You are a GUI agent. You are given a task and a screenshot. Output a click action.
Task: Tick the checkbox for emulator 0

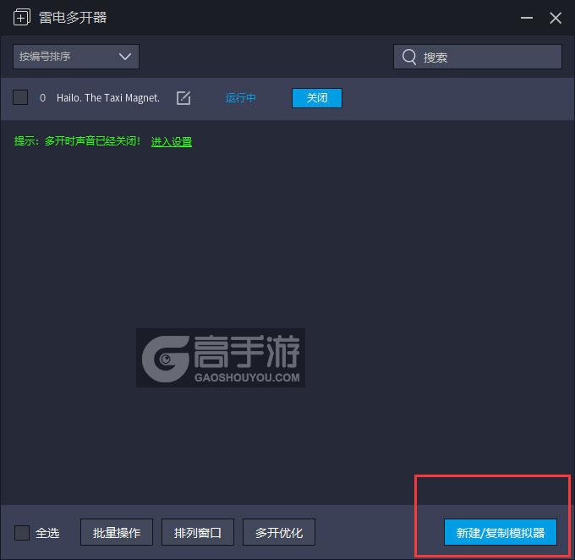tap(20, 97)
